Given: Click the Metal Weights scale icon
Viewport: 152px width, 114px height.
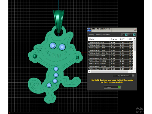Looking at the screenshot, I should [89, 30].
